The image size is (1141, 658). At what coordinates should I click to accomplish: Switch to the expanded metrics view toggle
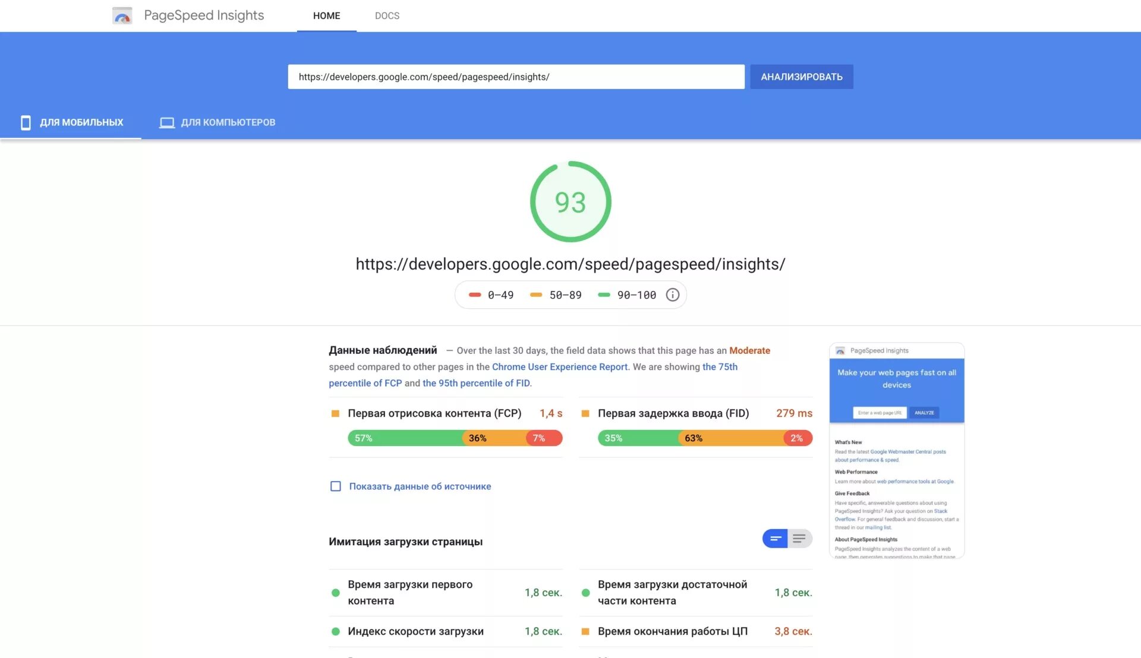(x=800, y=539)
